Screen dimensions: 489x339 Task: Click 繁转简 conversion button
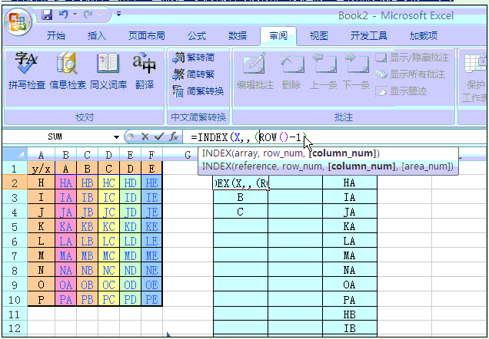[x=193, y=58]
